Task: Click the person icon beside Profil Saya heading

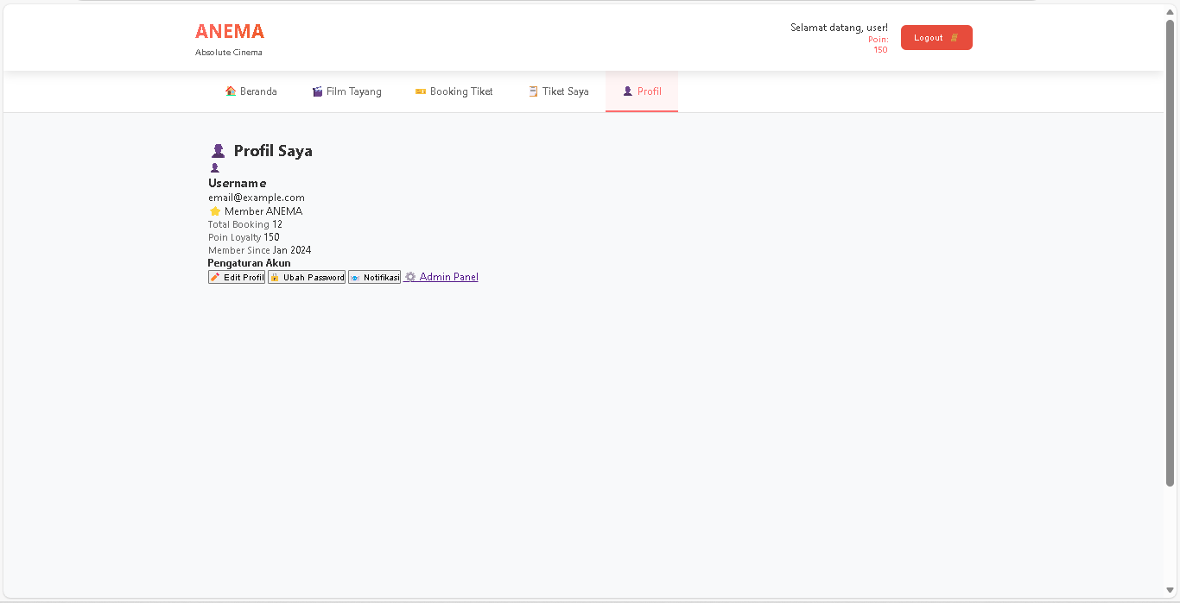Action: coord(218,151)
